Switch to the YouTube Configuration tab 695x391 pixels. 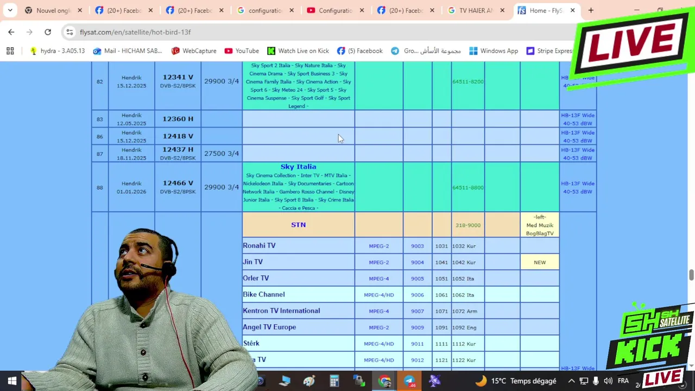pos(336,10)
